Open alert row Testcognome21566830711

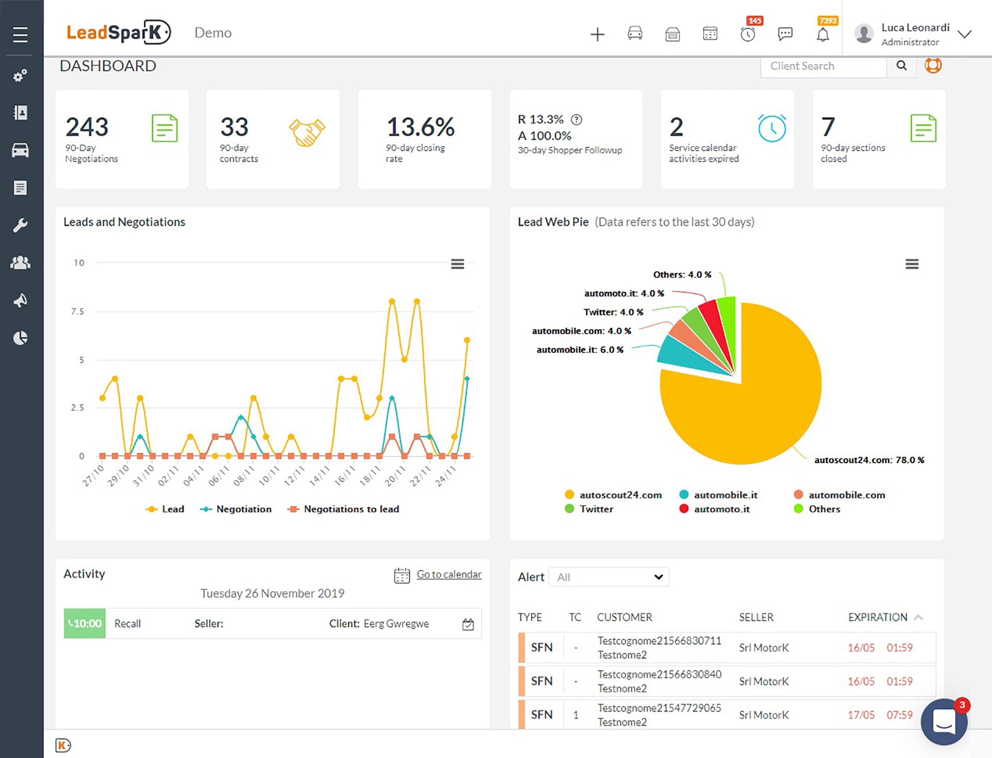[x=727, y=647]
